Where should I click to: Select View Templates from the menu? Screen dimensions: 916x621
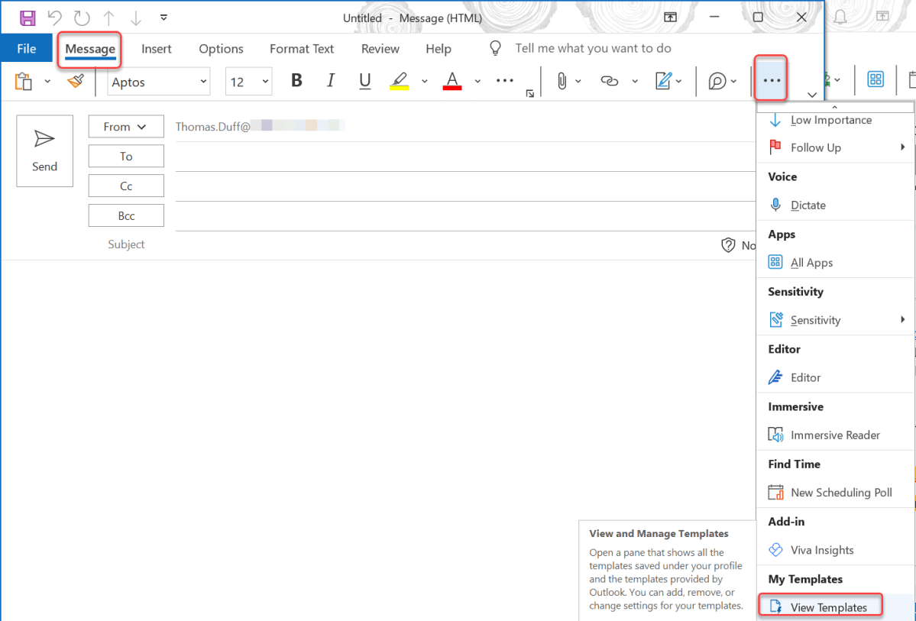(828, 605)
